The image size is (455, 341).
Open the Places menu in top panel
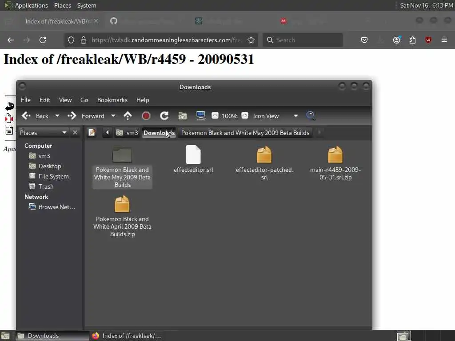(62, 5)
